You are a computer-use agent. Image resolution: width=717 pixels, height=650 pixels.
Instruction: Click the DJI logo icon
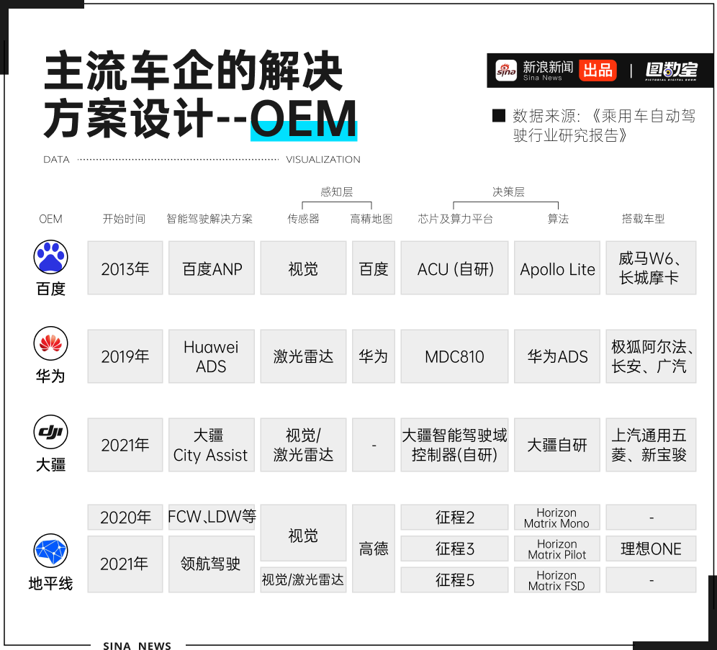click(x=51, y=432)
